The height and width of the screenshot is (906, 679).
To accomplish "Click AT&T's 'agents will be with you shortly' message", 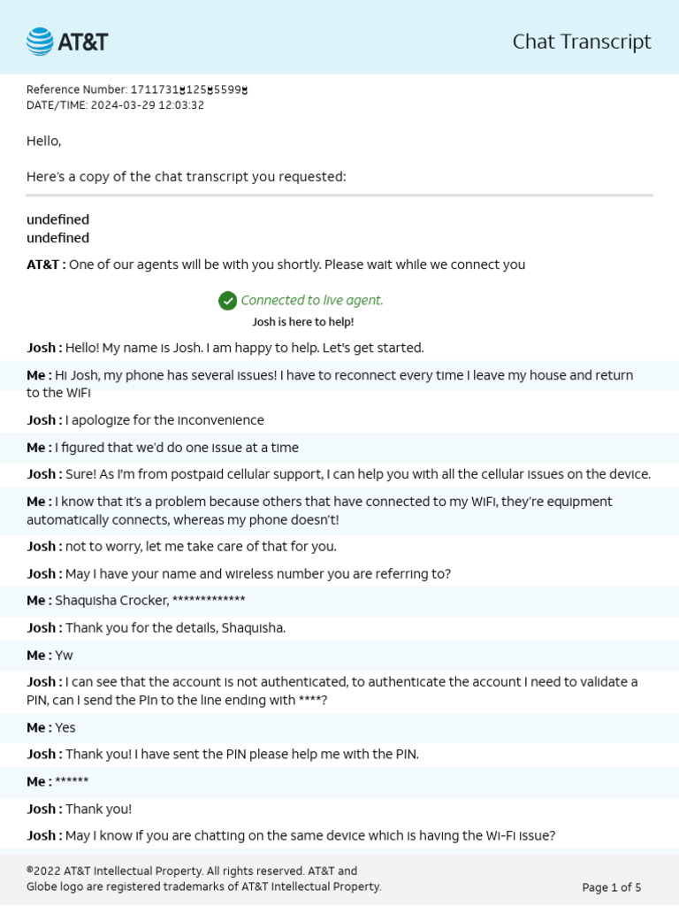I will point(276,265).
